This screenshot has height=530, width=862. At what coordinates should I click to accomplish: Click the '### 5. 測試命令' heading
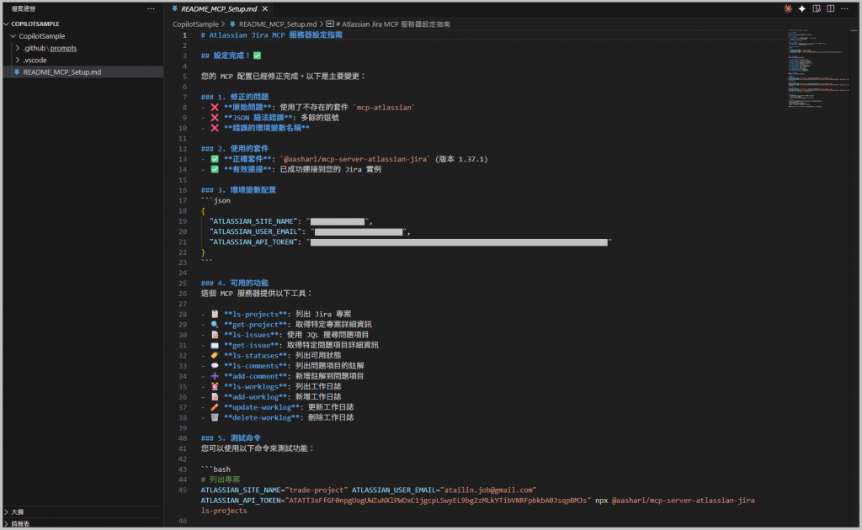pos(231,438)
